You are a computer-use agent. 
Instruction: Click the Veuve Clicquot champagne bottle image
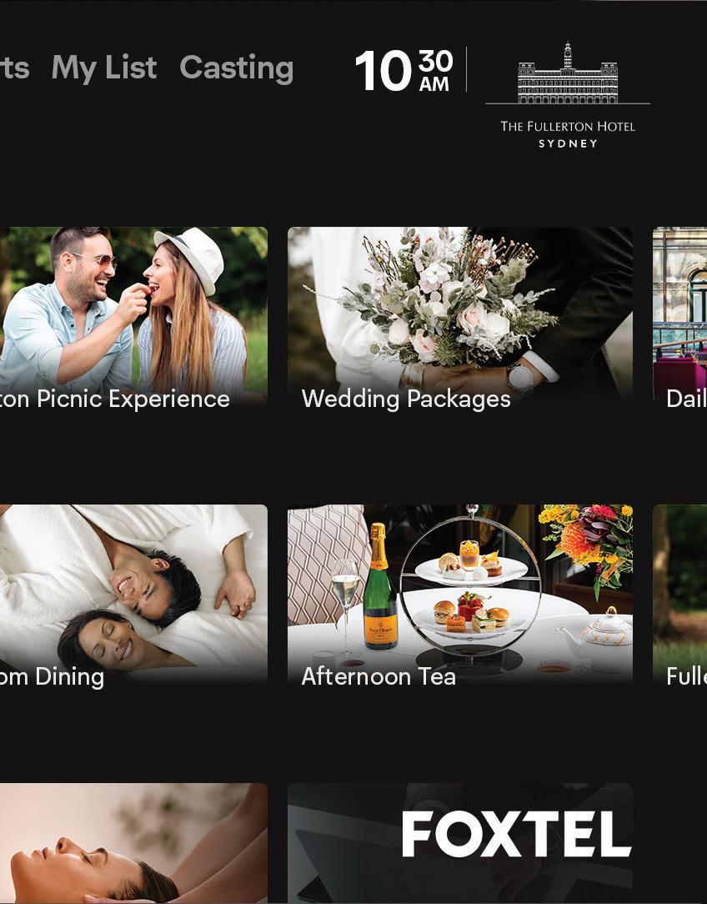click(x=379, y=586)
